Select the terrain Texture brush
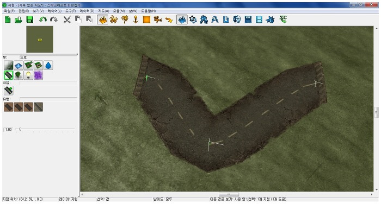This screenshot has width=381, height=204. click(x=8, y=66)
